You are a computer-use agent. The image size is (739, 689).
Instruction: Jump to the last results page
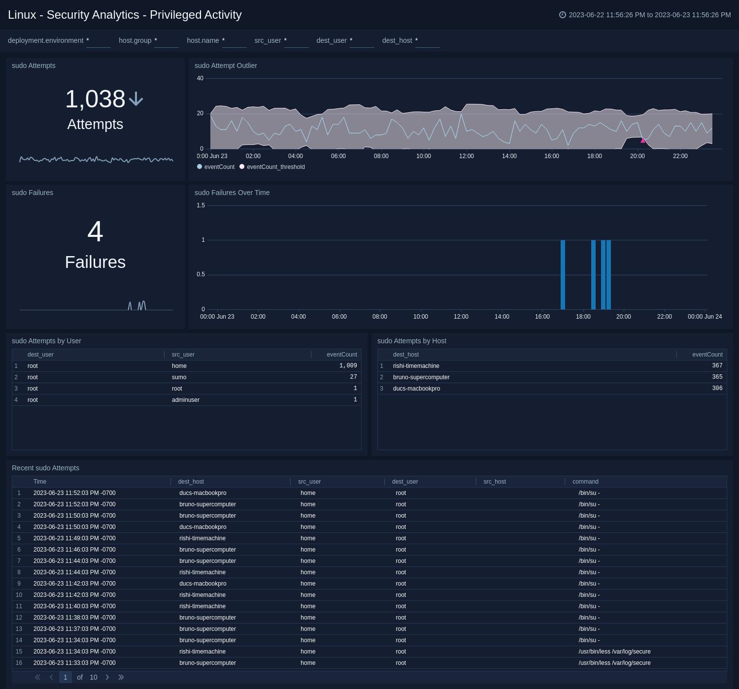point(121,677)
